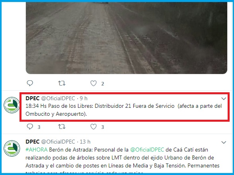Viewport: 234px width, 175px height.
Task: Click @OficialDPEC handle on the 9 h tweet
Action: click(x=58, y=98)
